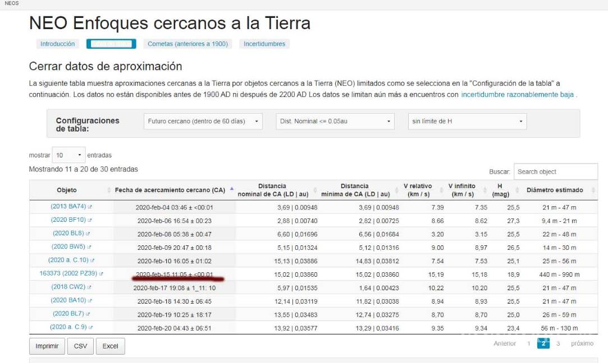The width and height of the screenshot is (608, 363).
Task: Sort by Diámetro estimado column sort icon
Action: (x=593, y=190)
